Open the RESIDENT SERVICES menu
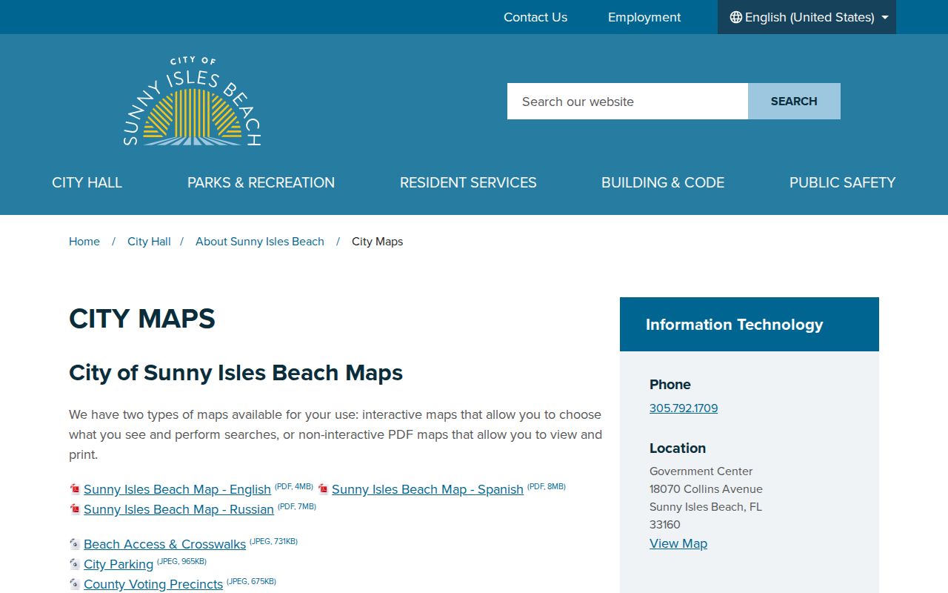948x593 pixels. (468, 182)
